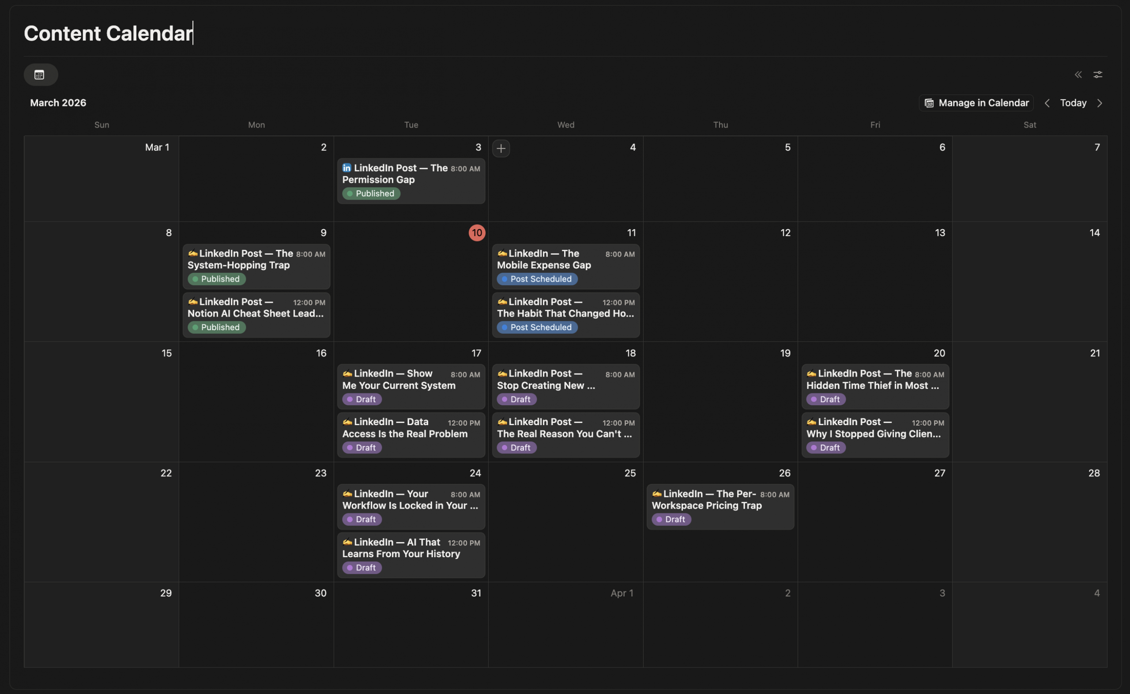Click the writing hand icon on Mobile Expense Gap
Viewport: 1130px width, 694px height.
(x=502, y=253)
